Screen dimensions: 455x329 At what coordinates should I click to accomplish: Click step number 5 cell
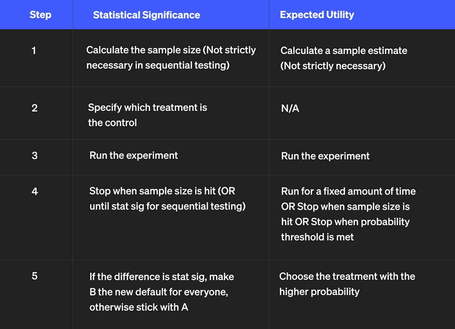click(34, 276)
